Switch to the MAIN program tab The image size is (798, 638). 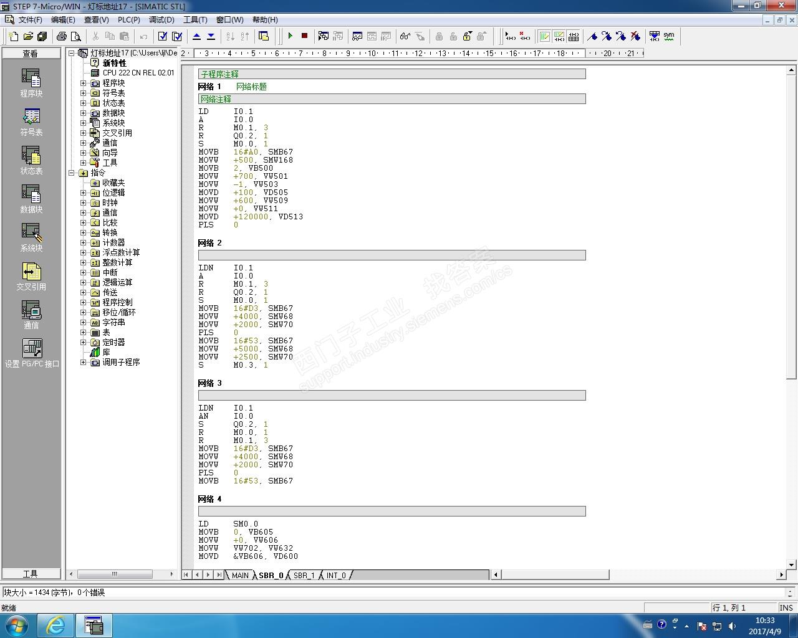(x=240, y=575)
